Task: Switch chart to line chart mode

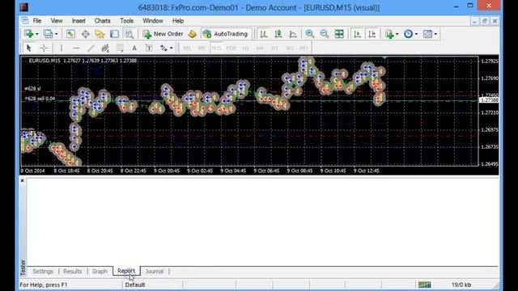Action: pos(293,34)
